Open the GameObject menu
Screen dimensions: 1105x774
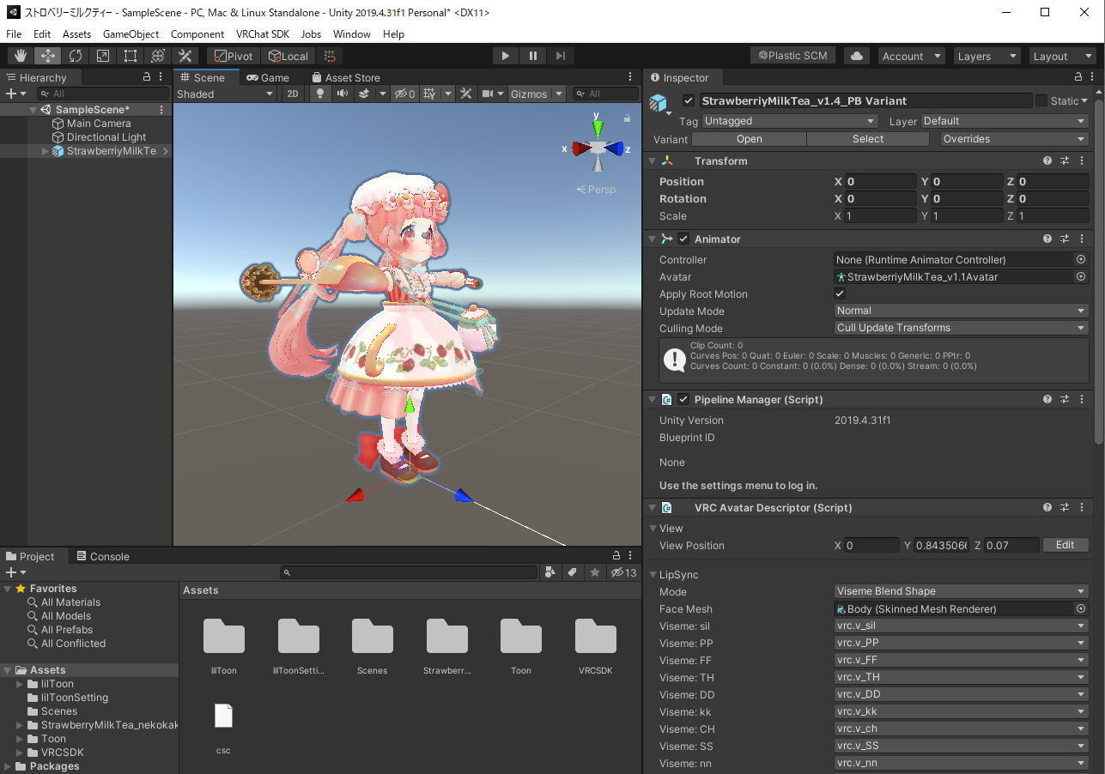[x=131, y=34]
